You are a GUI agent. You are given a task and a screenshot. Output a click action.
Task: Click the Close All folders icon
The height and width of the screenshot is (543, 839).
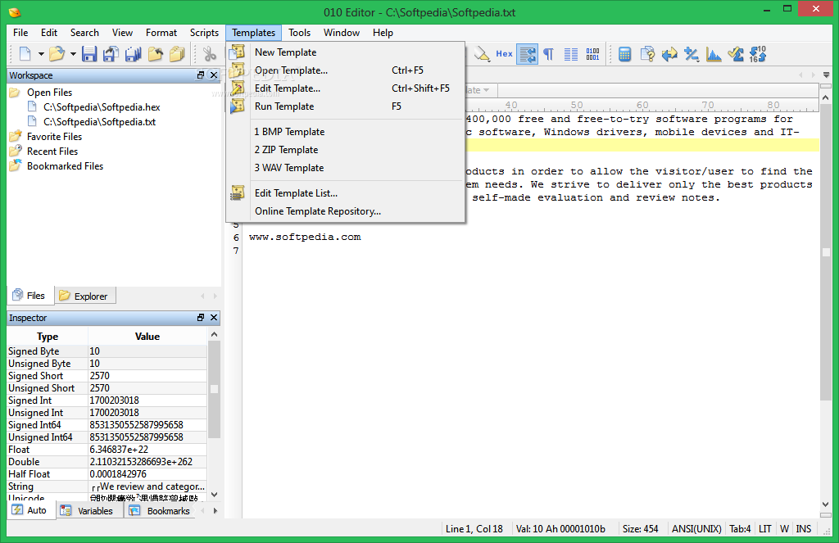(177, 53)
